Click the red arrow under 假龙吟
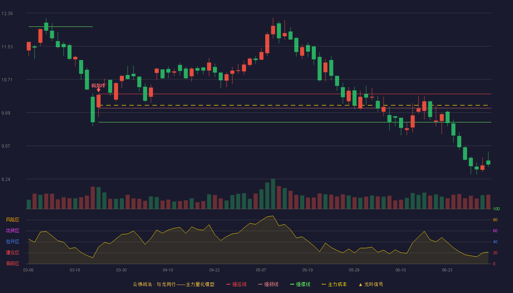 (98, 90)
